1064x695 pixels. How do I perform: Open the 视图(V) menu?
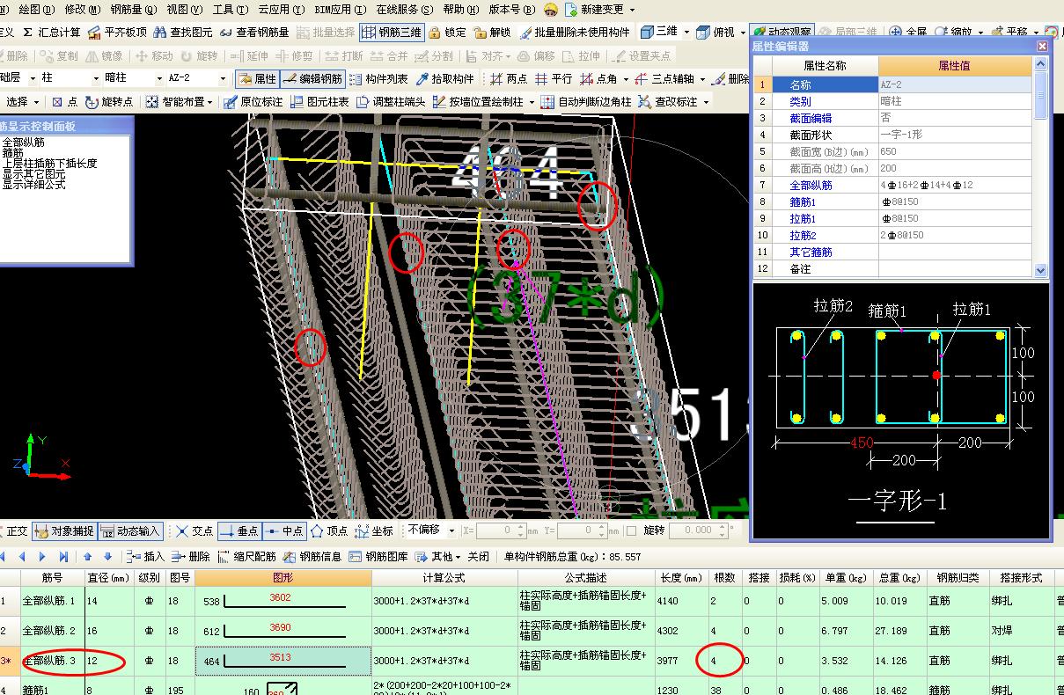click(184, 10)
